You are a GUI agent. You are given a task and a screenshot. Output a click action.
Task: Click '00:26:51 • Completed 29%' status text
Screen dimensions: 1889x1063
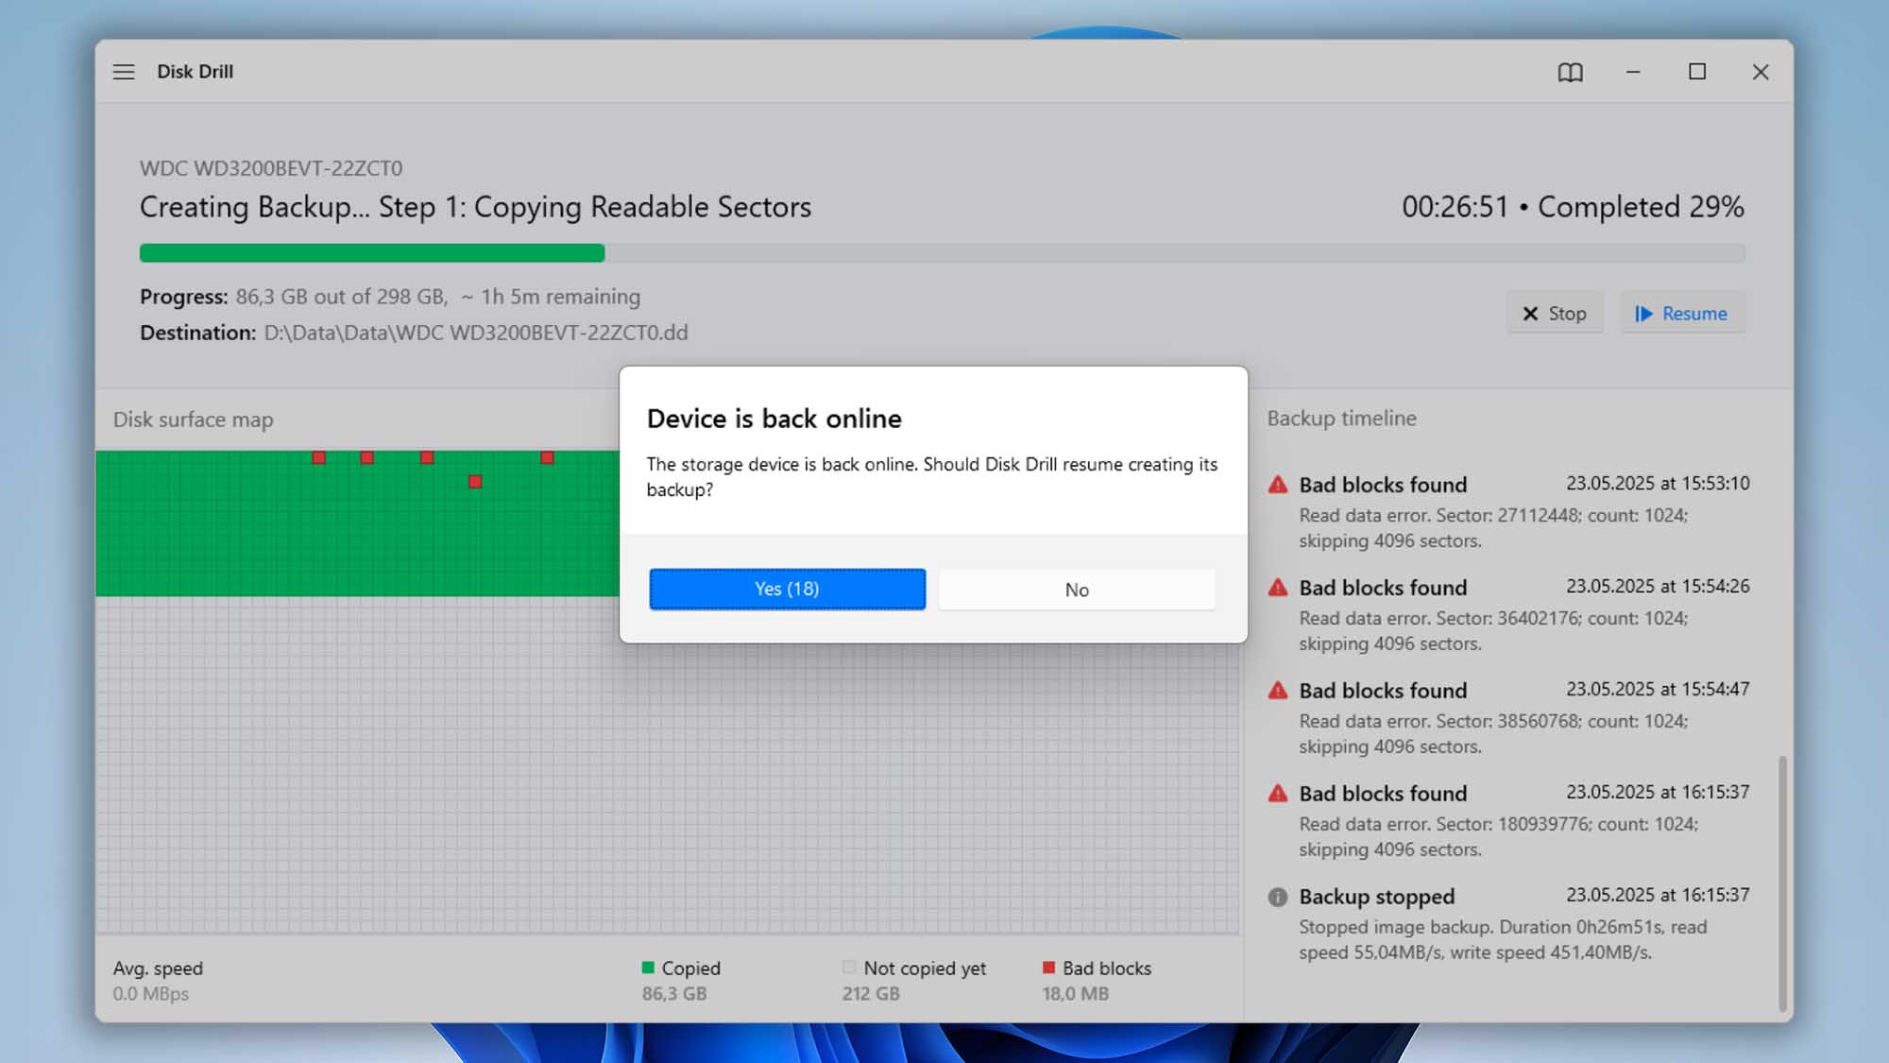tap(1573, 207)
